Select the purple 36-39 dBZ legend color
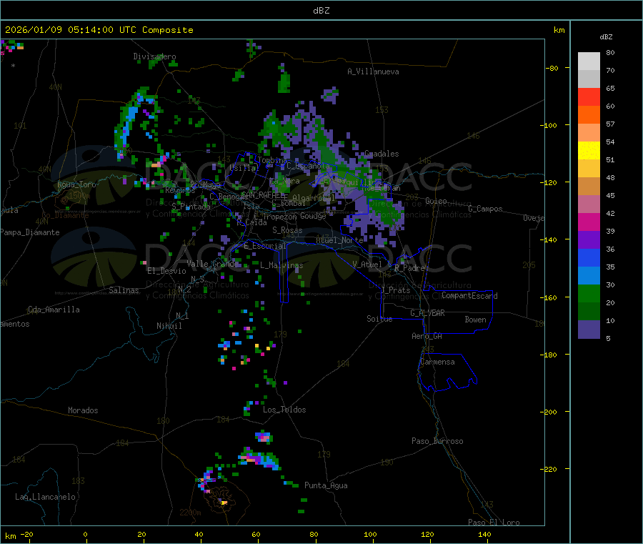This screenshot has height=544, width=643. [589, 240]
